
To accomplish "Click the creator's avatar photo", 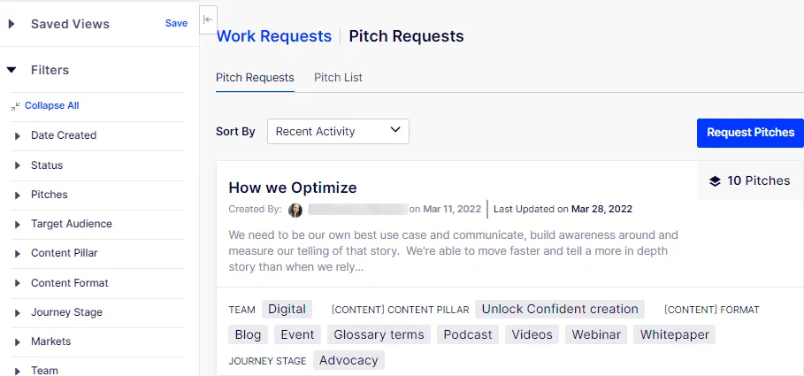I will point(295,210).
